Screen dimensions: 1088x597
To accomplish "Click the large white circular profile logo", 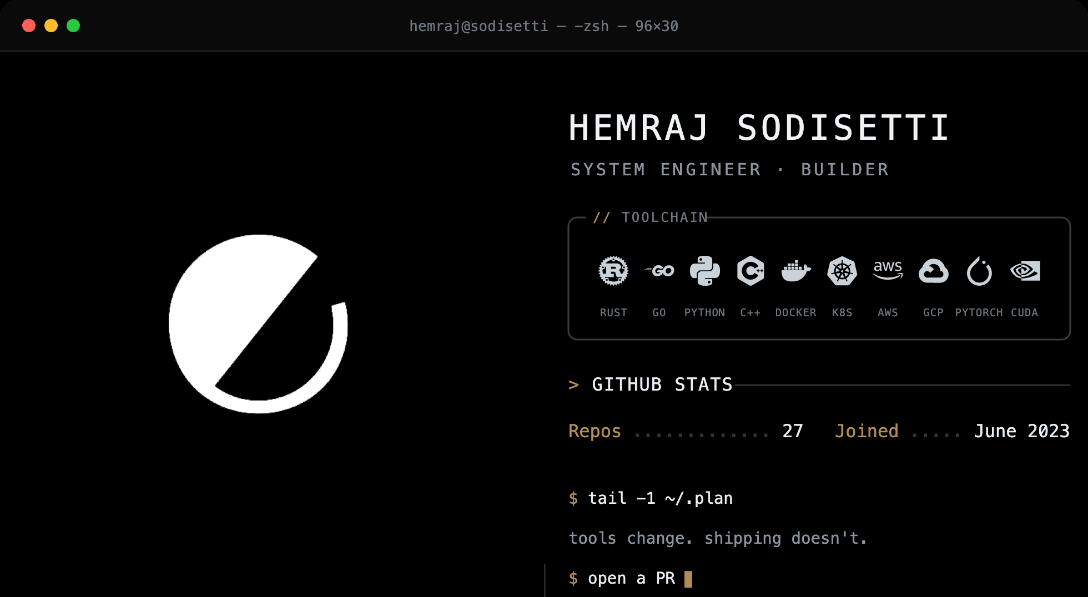I will click(x=258, y=324).
